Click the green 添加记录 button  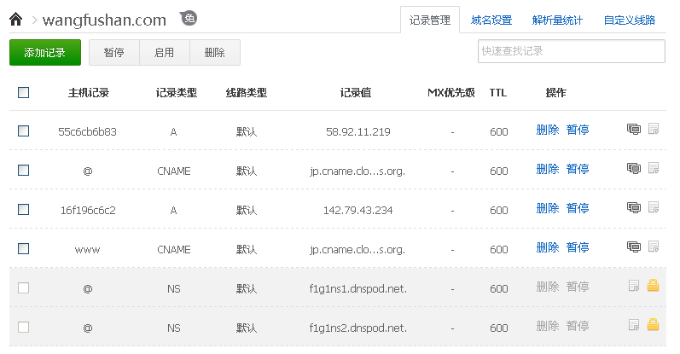click(45, 52)
